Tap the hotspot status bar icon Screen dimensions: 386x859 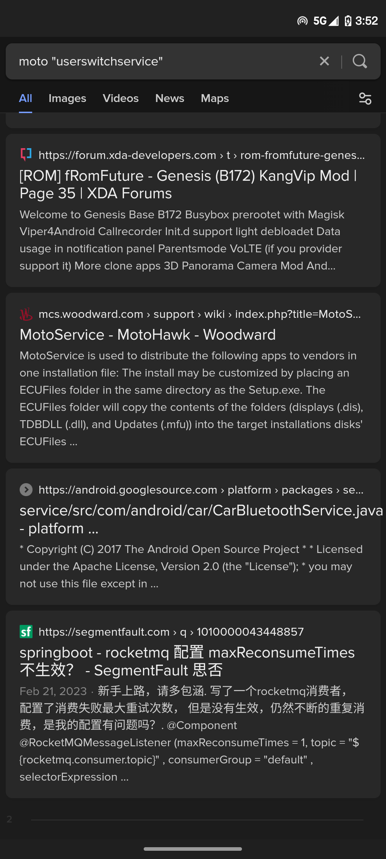pos(302,21)
